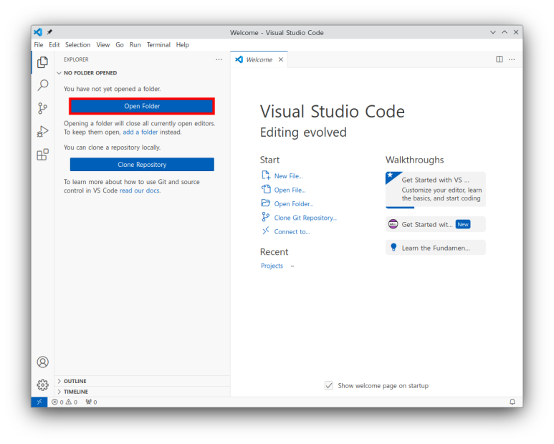Click the title bar down chevron button
554x444 pixels.
pyautogui.click(x=493, y=32)
